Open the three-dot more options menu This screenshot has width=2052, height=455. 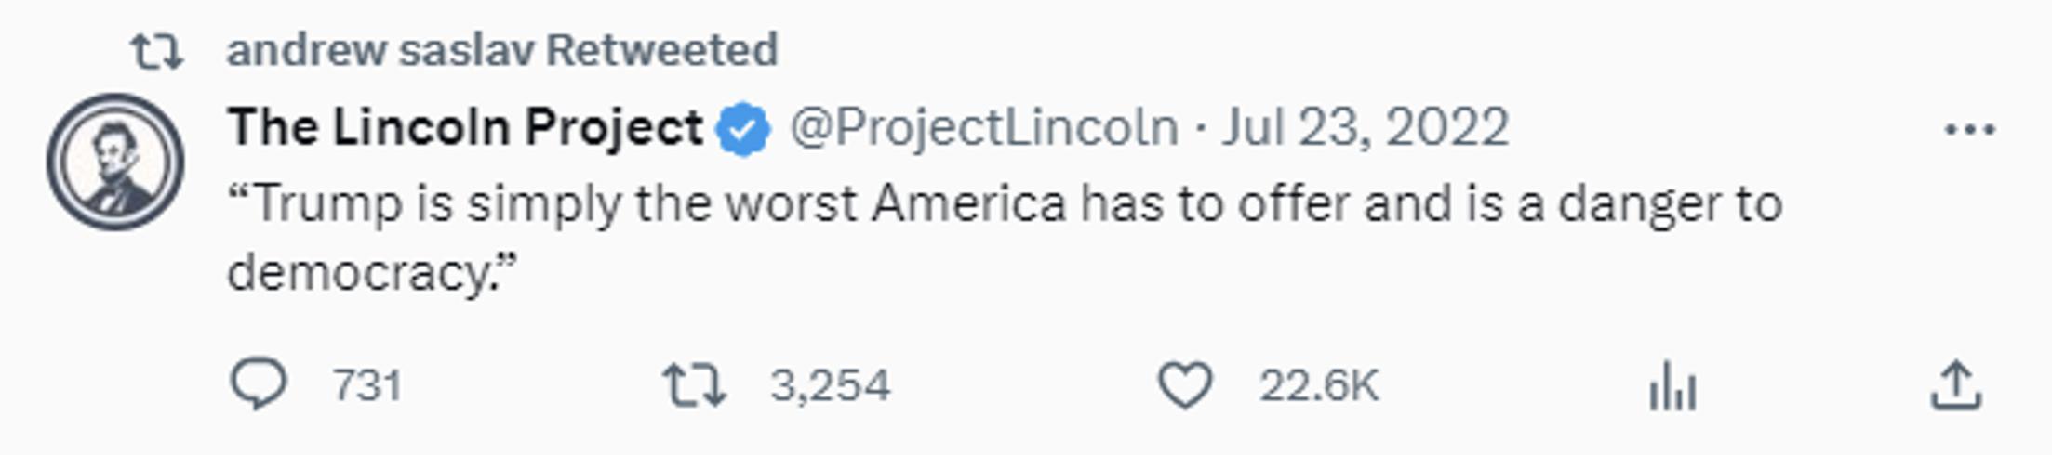click(x=1970, y=130)
